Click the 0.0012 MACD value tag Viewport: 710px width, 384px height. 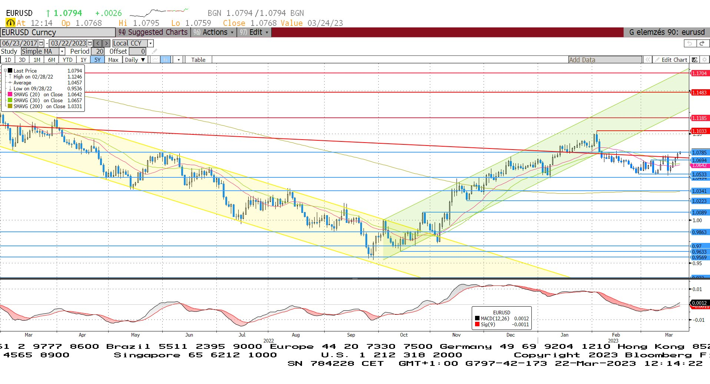click(x=700, y=303)
